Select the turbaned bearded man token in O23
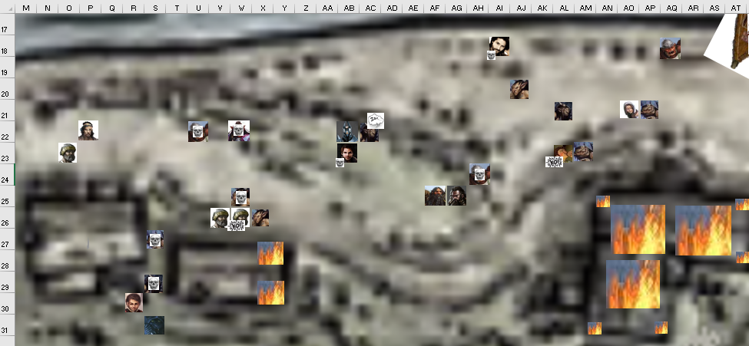This screenshot has width=749, height=346. [x=68, y=153]
